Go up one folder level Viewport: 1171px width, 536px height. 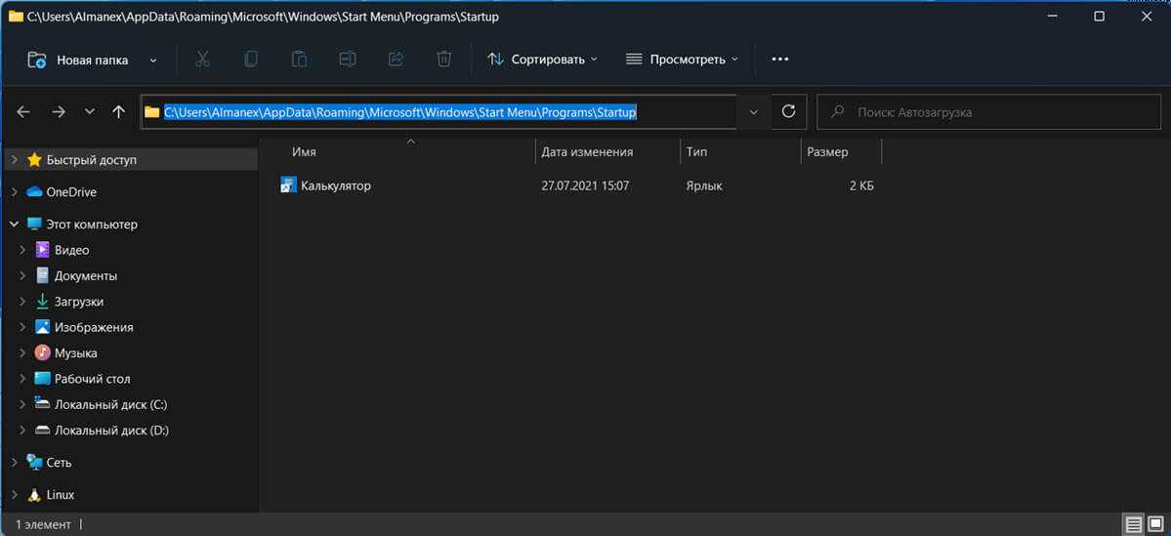point(119,112)
